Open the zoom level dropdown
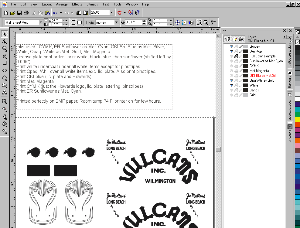 tap(111, 13)
